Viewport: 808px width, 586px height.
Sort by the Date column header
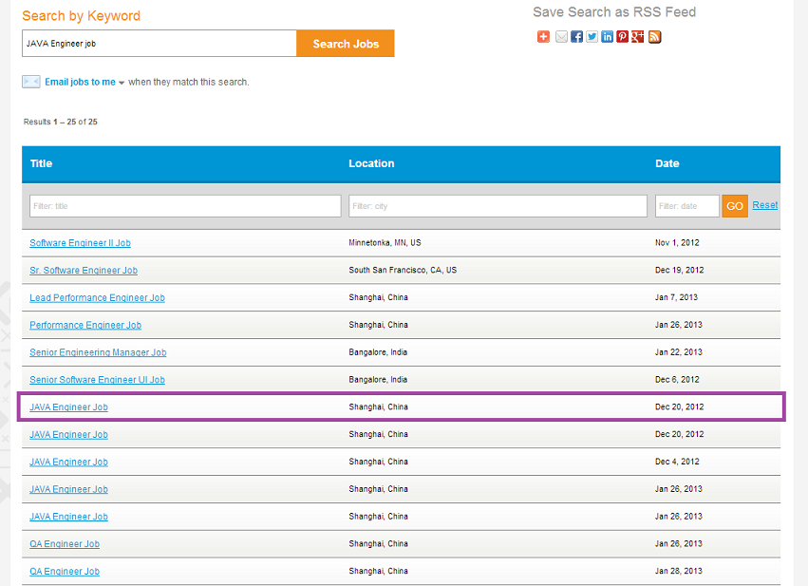pos(667,163)
